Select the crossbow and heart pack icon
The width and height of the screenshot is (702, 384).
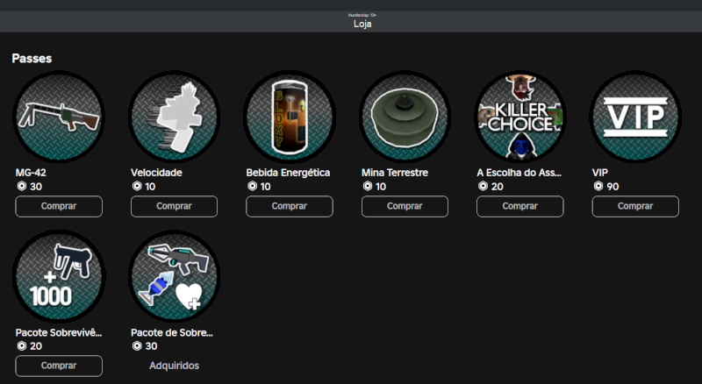[174, 276]
